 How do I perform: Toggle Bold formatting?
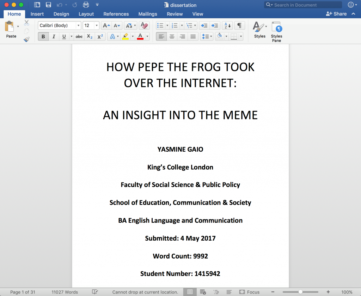43,36
